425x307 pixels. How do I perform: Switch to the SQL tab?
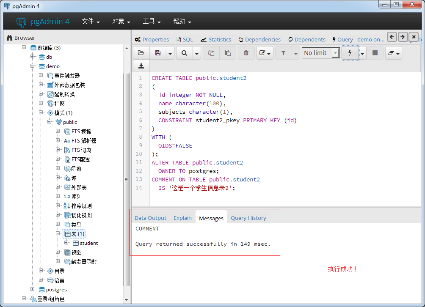click(x=185, y=39)
